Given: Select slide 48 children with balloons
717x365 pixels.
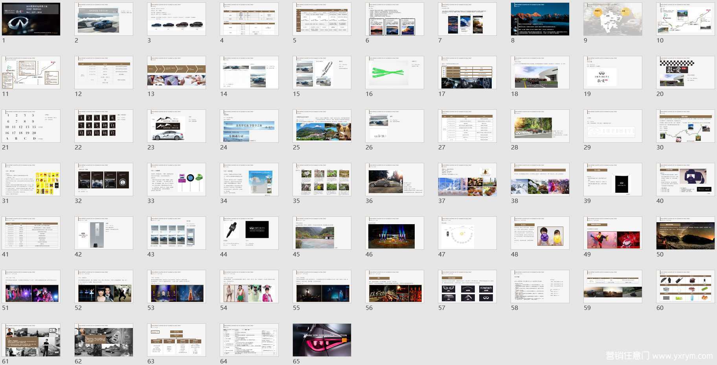Looking at the screenshot, I should click(x=540, y=233).
